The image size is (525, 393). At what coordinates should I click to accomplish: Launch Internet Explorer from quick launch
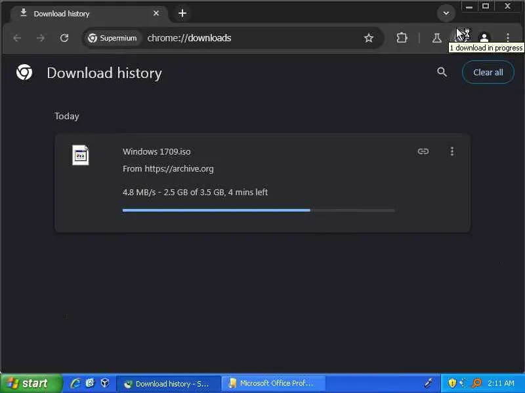click(75, 383)
